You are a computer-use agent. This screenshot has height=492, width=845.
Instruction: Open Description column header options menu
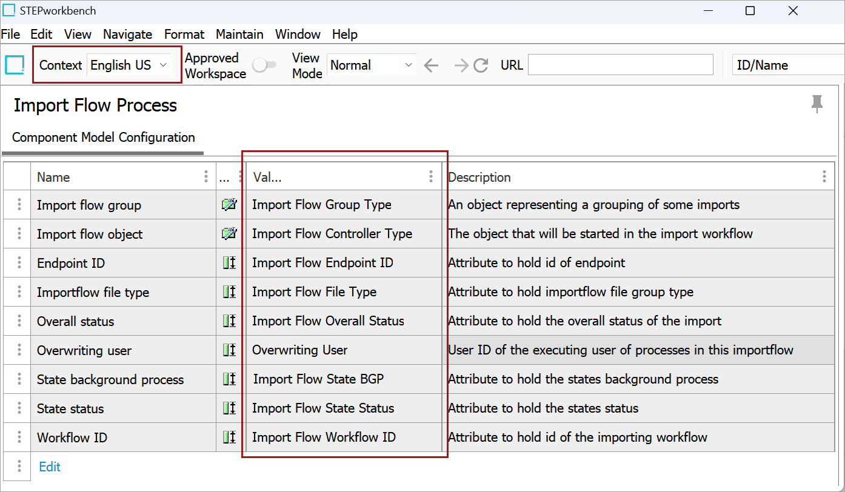tap(824, 176)
